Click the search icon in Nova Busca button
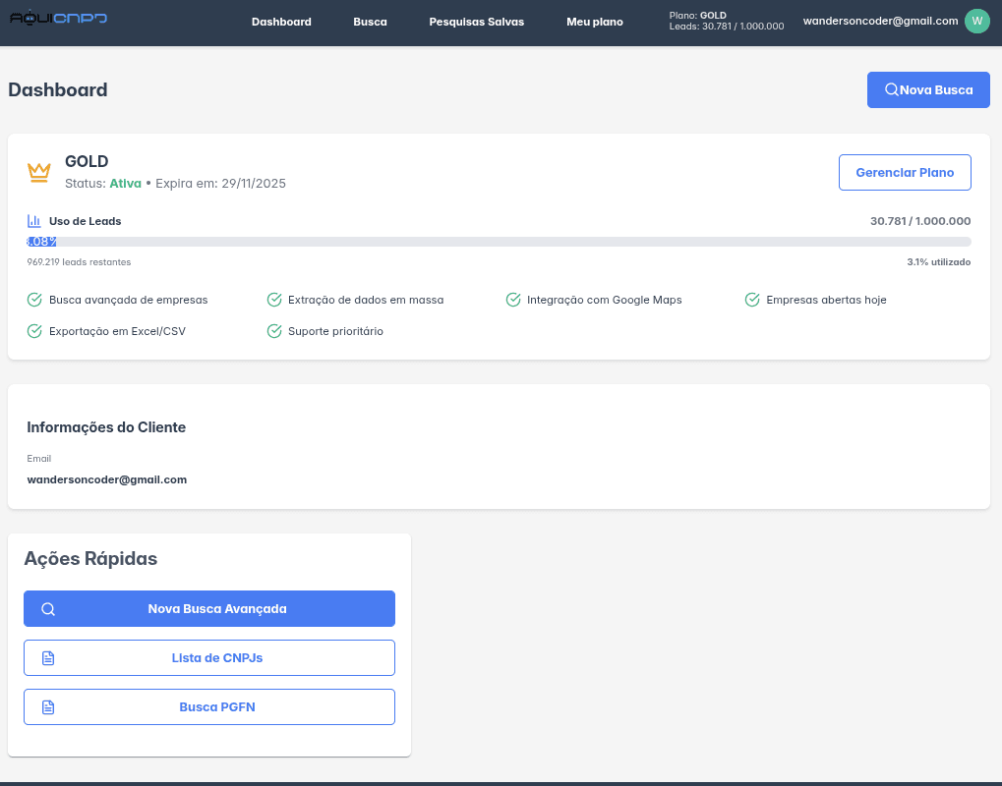The image size is (1002, 786). pos(891,89)
